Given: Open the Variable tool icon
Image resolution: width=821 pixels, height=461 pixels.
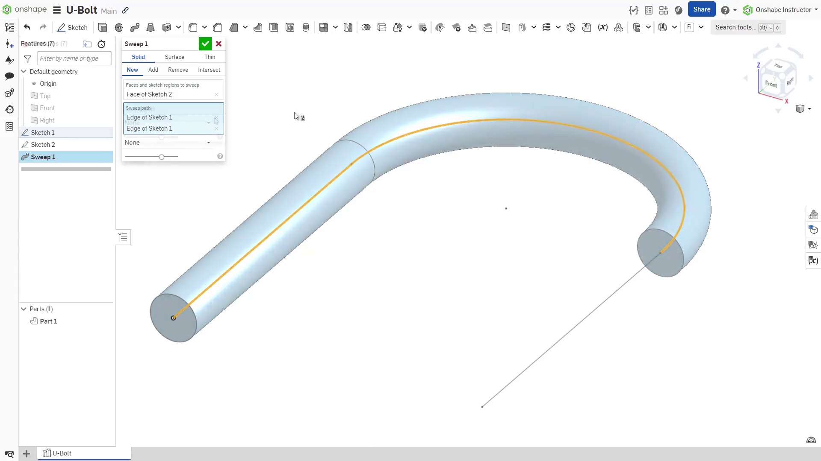Looking at the screenshot, I should tap(603, 28).
